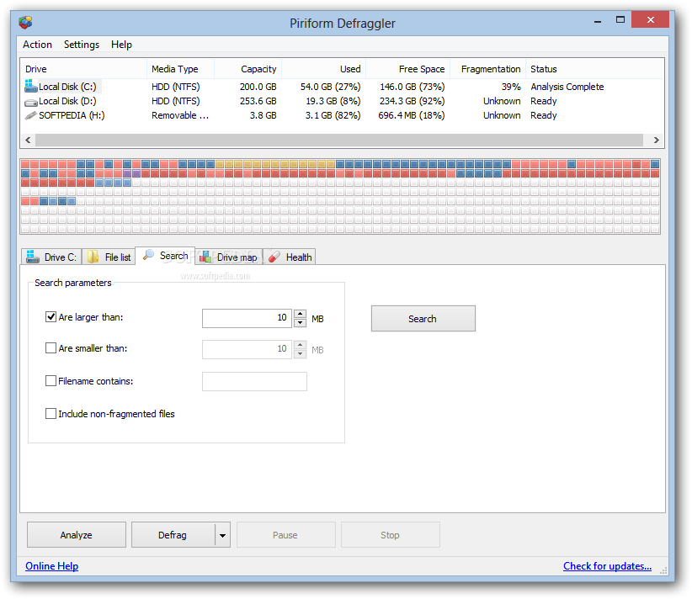Increase the 'larger than' size value
The image size is (692, 599).
click(300, 314)
